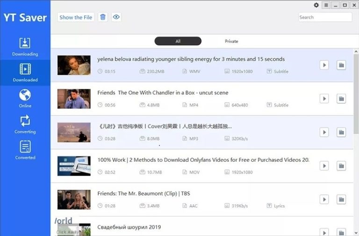Image resolution: width=359 pixels, height=236 pixels.
Task: Select title 'Свадебный шоурил 2019'
Action: click(x=129, y=227)
